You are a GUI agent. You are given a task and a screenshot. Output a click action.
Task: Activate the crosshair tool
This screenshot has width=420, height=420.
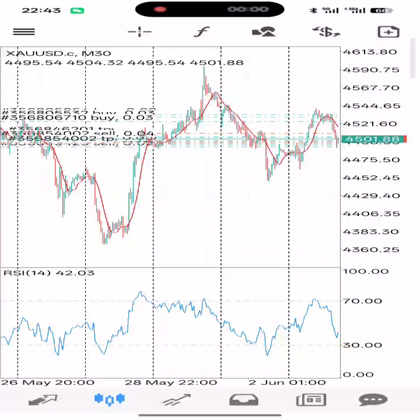pos(139,32)
